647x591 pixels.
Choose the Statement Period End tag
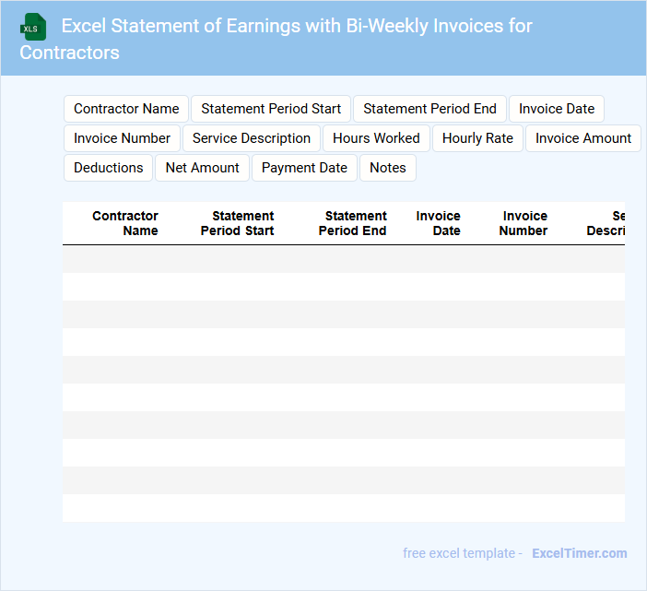[x=429, y=109]
